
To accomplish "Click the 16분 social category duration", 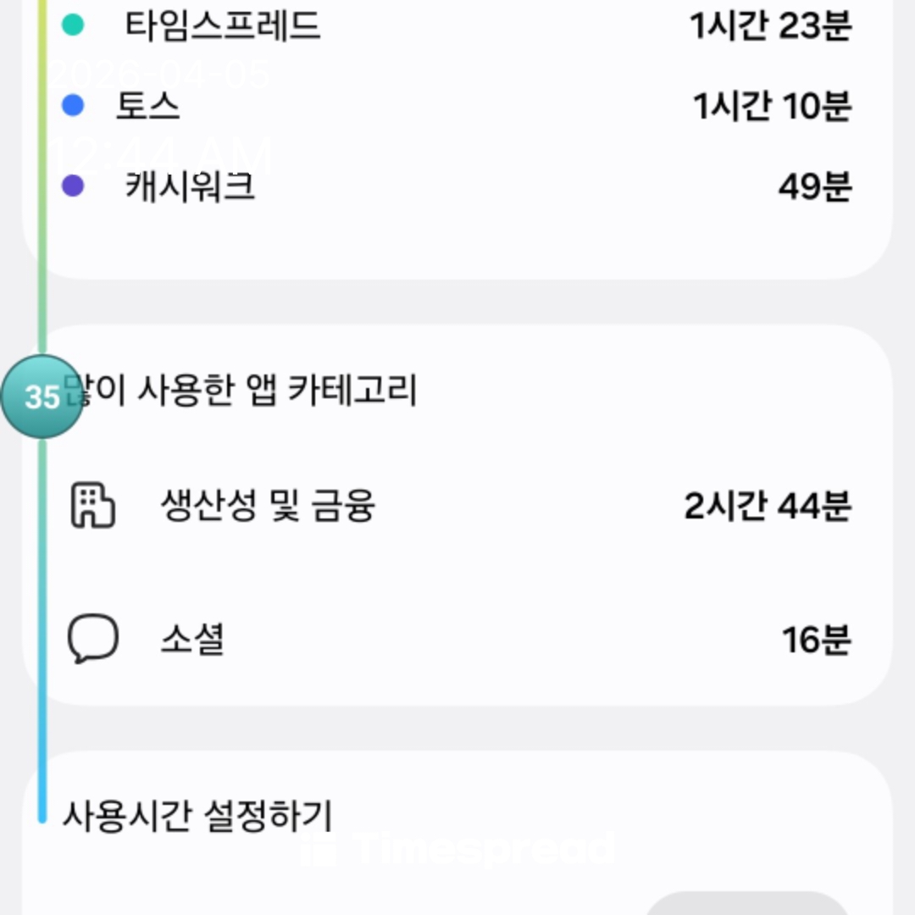I will tap(815, 640).
